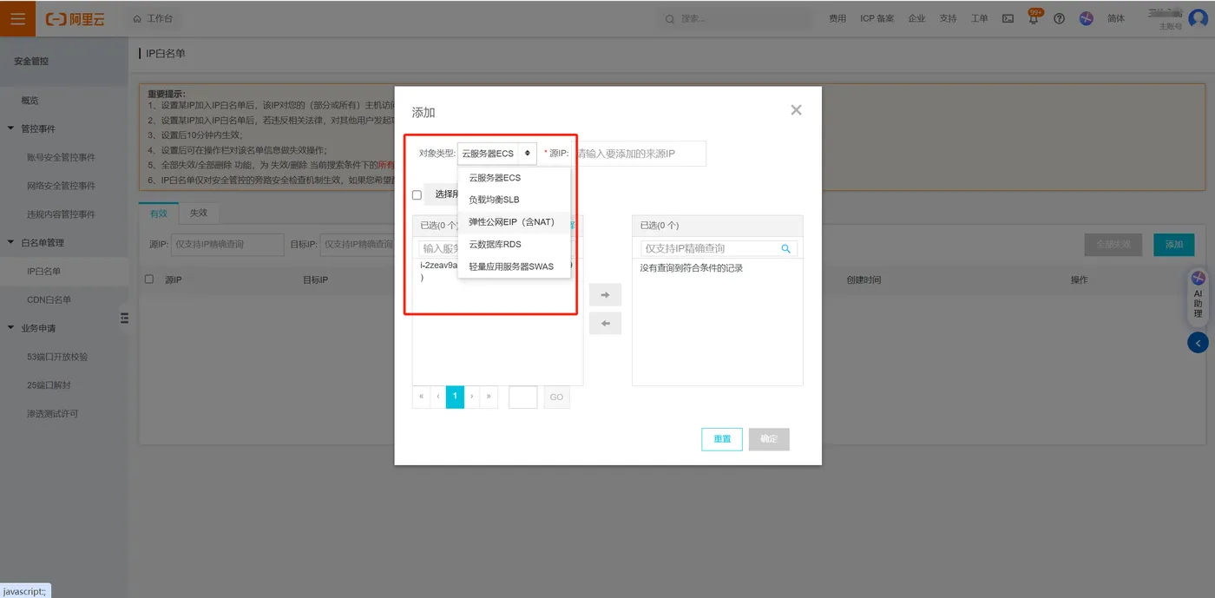Viewport: 1215px width, 598px height.
Task: Select IP白名单 in the sidebar
Action: point(44,271)
